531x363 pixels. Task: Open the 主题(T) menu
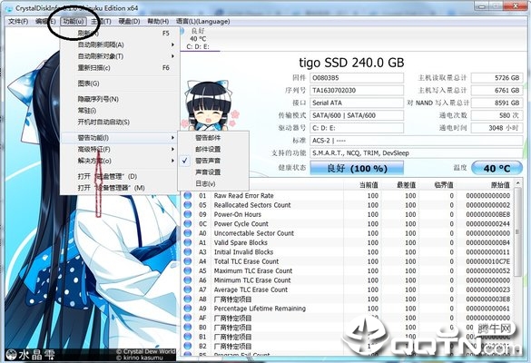[101, 22]
